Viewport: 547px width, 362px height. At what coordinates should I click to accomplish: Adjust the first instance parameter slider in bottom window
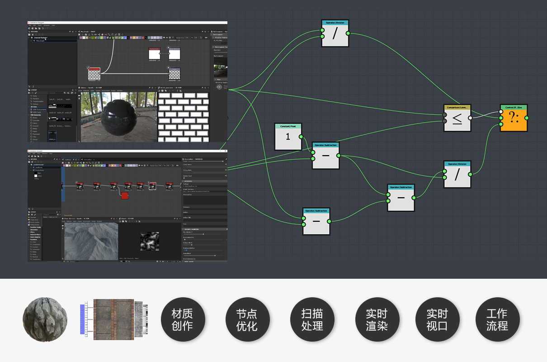pyautogui.click(x=203, y=234)
